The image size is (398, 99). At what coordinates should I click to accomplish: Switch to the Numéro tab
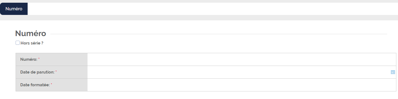coord(14,9)
